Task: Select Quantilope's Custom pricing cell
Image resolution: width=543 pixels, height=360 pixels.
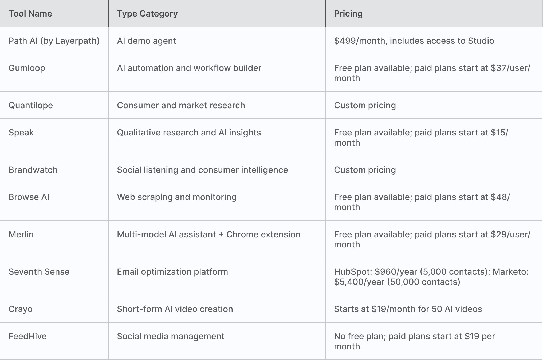Action: [x=365, y=105]
